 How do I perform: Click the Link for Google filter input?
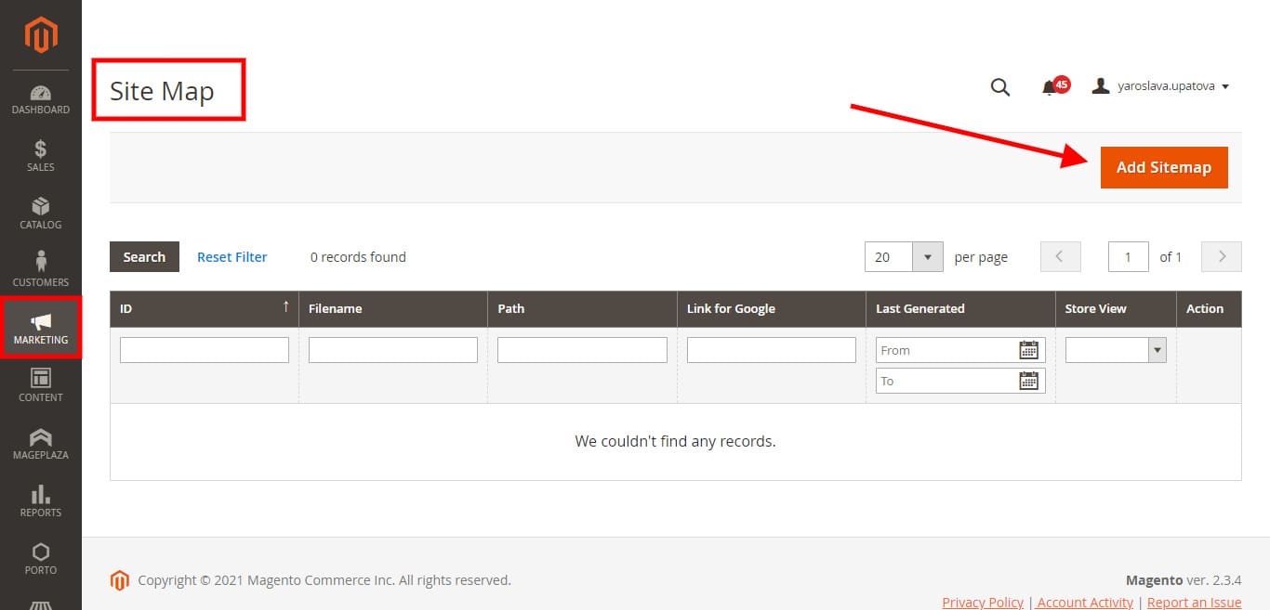pos(772,350)
